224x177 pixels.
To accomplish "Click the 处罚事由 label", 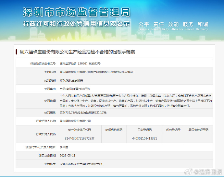I will (50, 89).
